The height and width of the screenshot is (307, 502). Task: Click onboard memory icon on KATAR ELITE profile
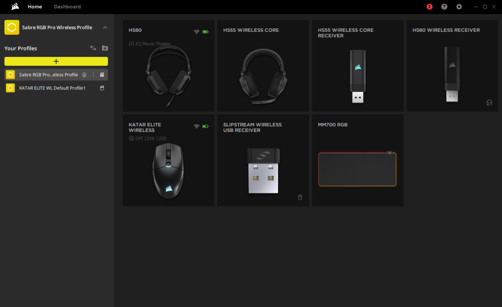click(102, 88)
